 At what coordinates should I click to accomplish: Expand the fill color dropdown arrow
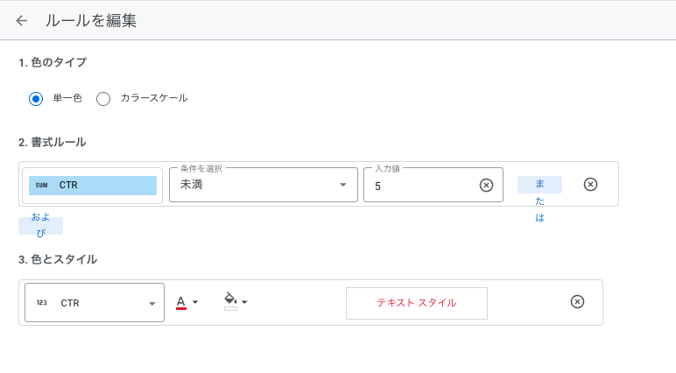(x=244, y=302)
